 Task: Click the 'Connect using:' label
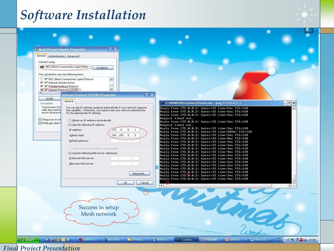pyautogui.click(x=47, y=62)
